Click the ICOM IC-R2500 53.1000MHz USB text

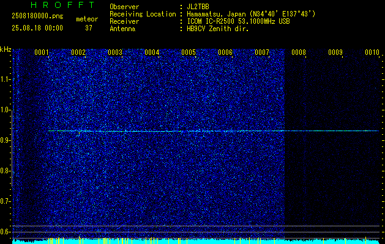click(238, 21)
